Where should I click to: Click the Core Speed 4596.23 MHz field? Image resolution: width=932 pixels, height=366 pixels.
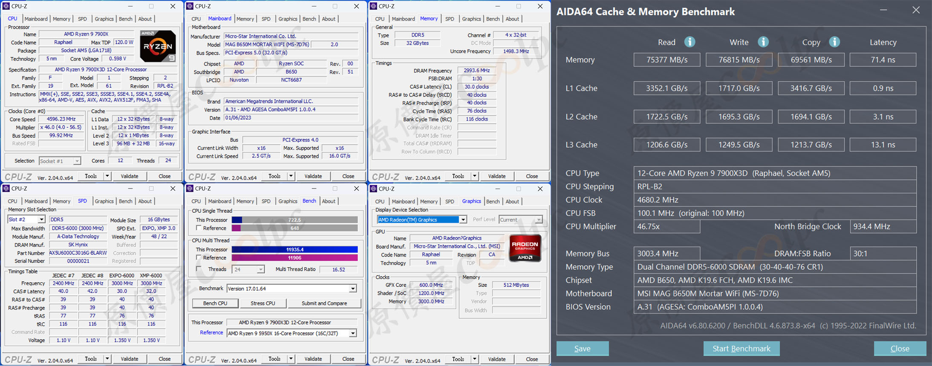coord(61,119)
